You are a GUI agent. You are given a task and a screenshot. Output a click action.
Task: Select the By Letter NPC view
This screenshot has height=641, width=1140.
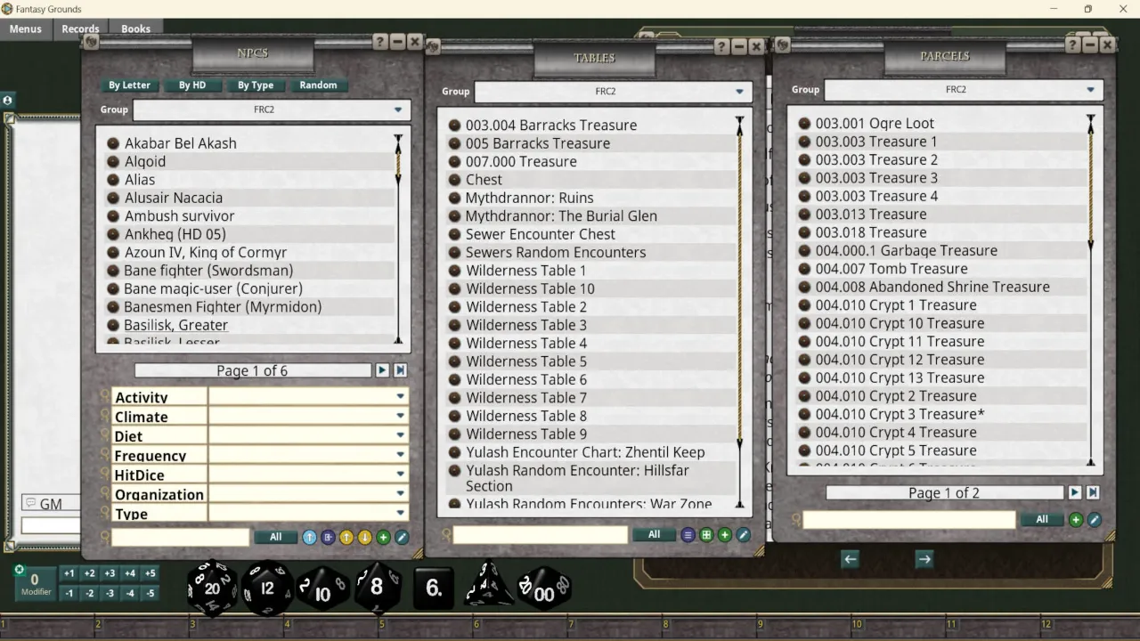pos(130,85)
